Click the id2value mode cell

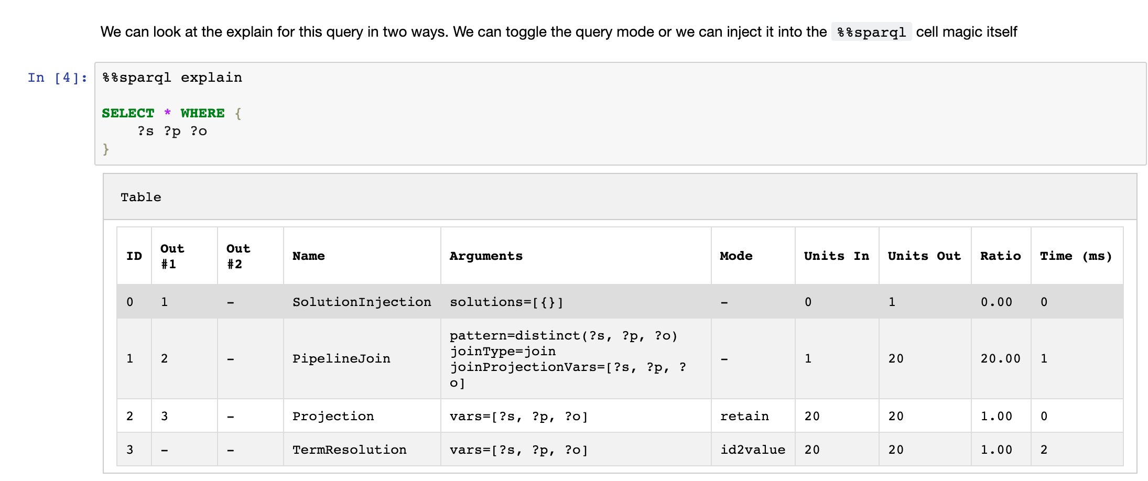pyautogui.click(x=752, y=450)
